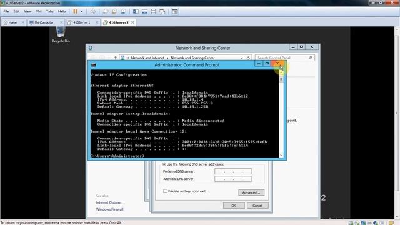Open the Help menu
This screenshot has height=225, width=400.
tap(62, 11)
